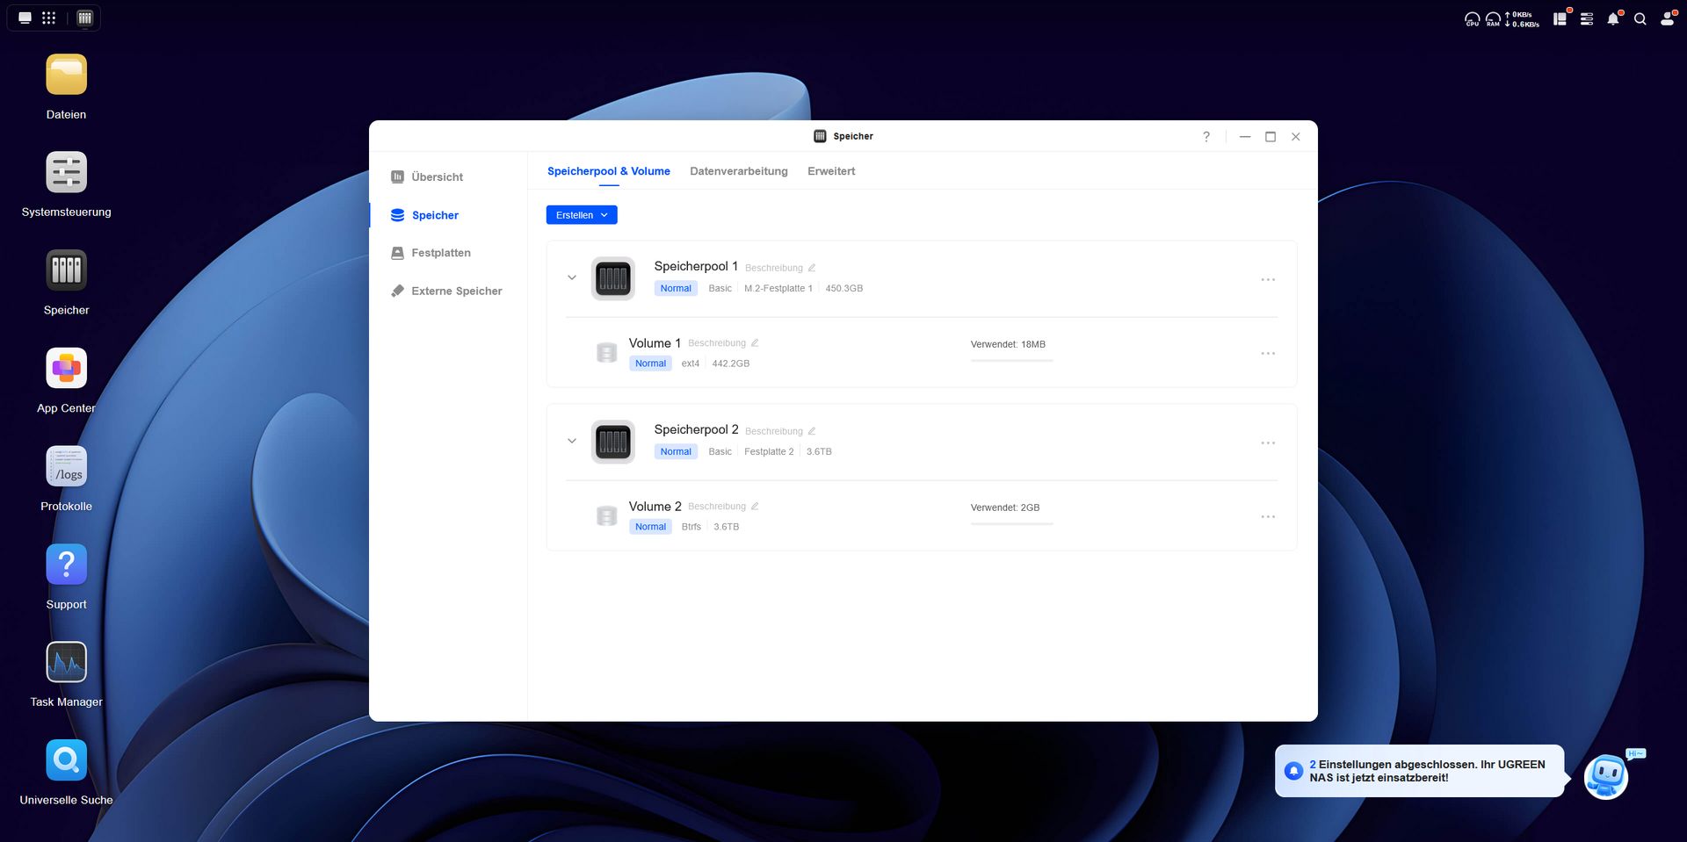Click the ext4 filesystem label
Viewport: 1687px width, 842px height.
coord(691,363)
